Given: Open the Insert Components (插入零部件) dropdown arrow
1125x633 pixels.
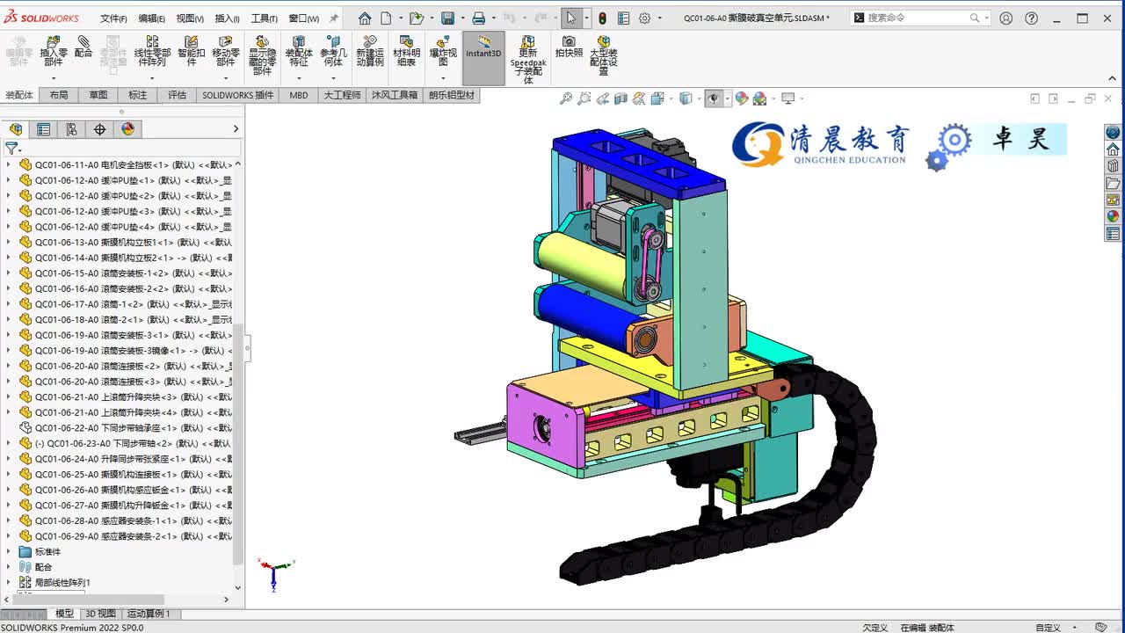Looking at the screenshot, I should pyautogui.click(x=53, y=78).
